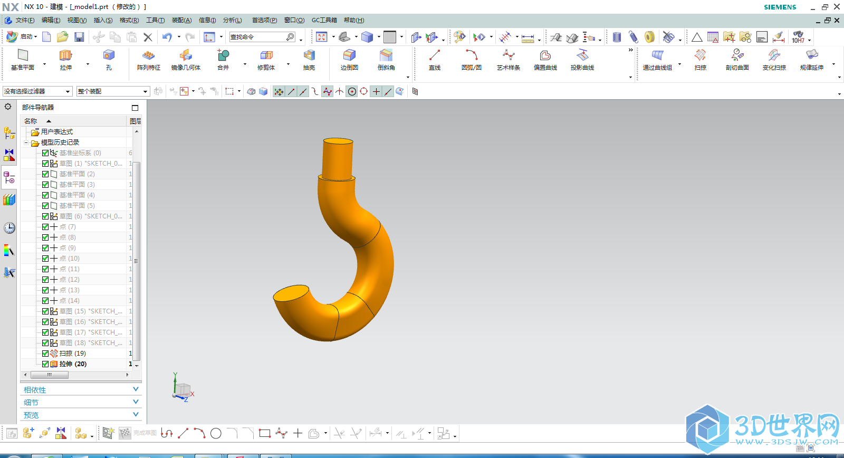
Task: Uncheck the 基准坐标系 (0) checkbox
Action: point(45,153)
